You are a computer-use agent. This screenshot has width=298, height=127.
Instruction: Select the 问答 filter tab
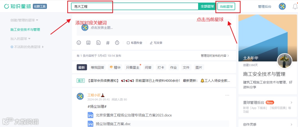pos(148,67)
